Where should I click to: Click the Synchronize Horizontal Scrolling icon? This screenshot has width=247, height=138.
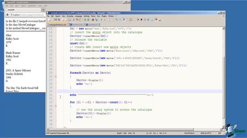(112, 20)
